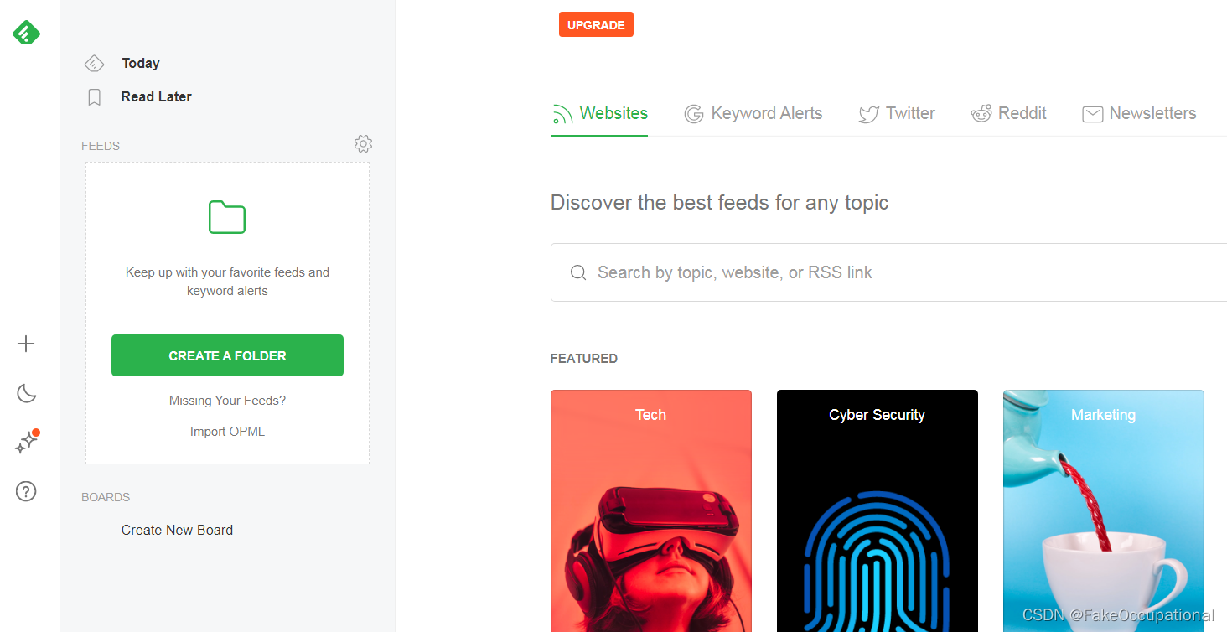Click 'Discover the best feeds for any topic' heading
The height and width of the screenshot is (632, 1227).
coord(719,203)
